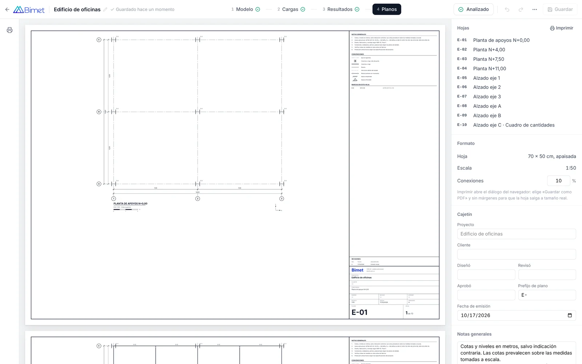Focus the Conexiones percentage field

pos(559,181)
